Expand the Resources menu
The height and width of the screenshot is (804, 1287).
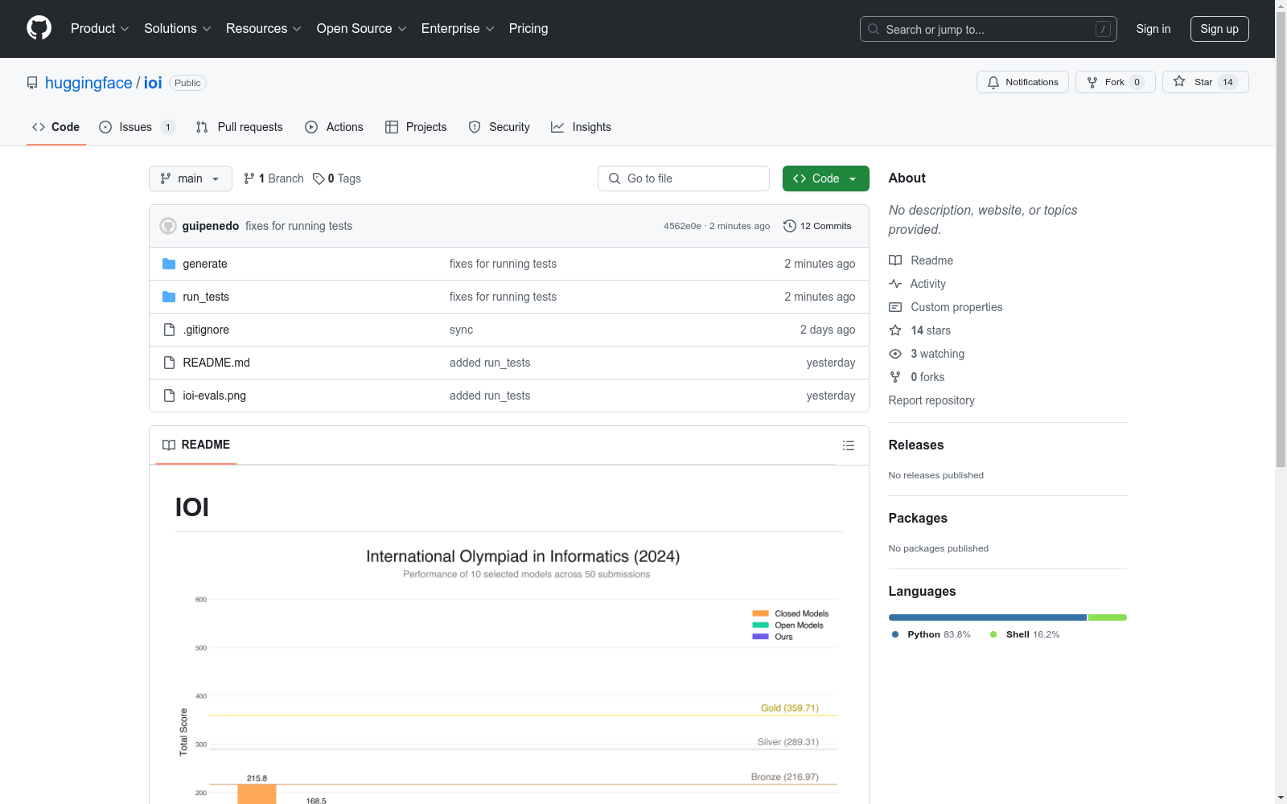click(x=264, y=29)
